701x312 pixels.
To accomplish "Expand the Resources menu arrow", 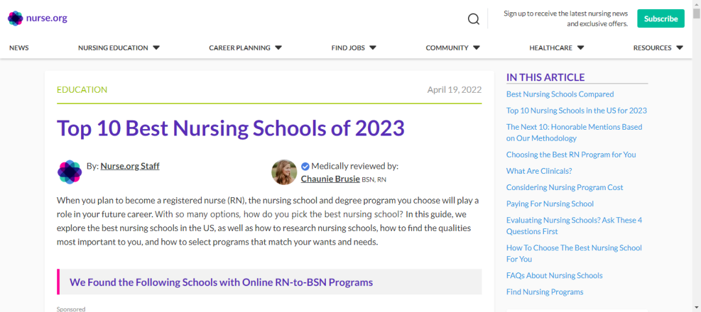I will coord(680,47).
